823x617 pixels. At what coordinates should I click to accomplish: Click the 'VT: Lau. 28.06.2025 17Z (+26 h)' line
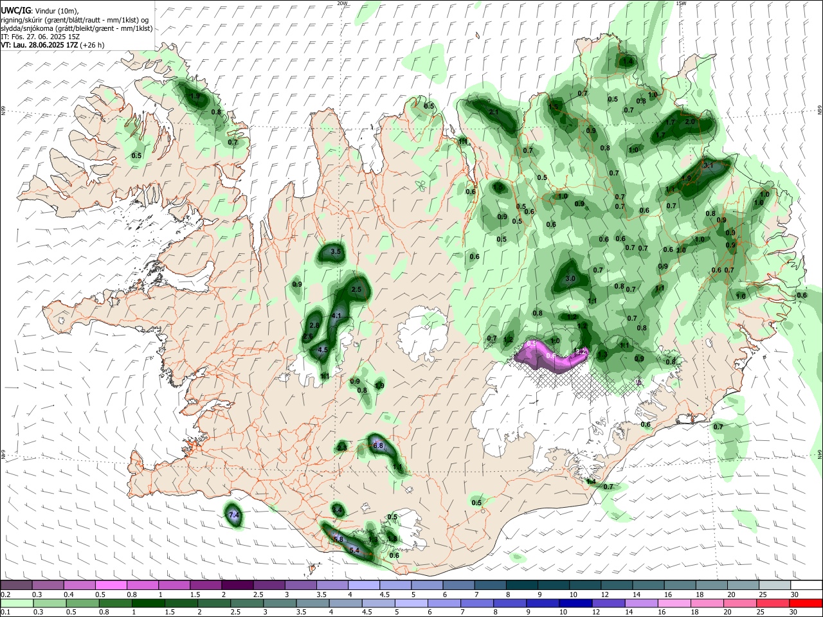(x=52, y=45)
